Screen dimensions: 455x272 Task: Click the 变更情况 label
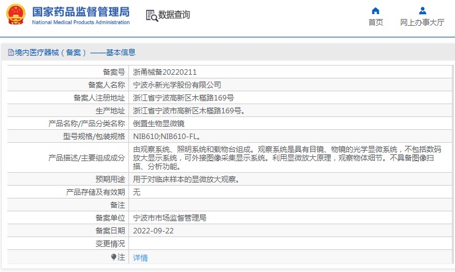pyautogui.click(x=110, y=244)
